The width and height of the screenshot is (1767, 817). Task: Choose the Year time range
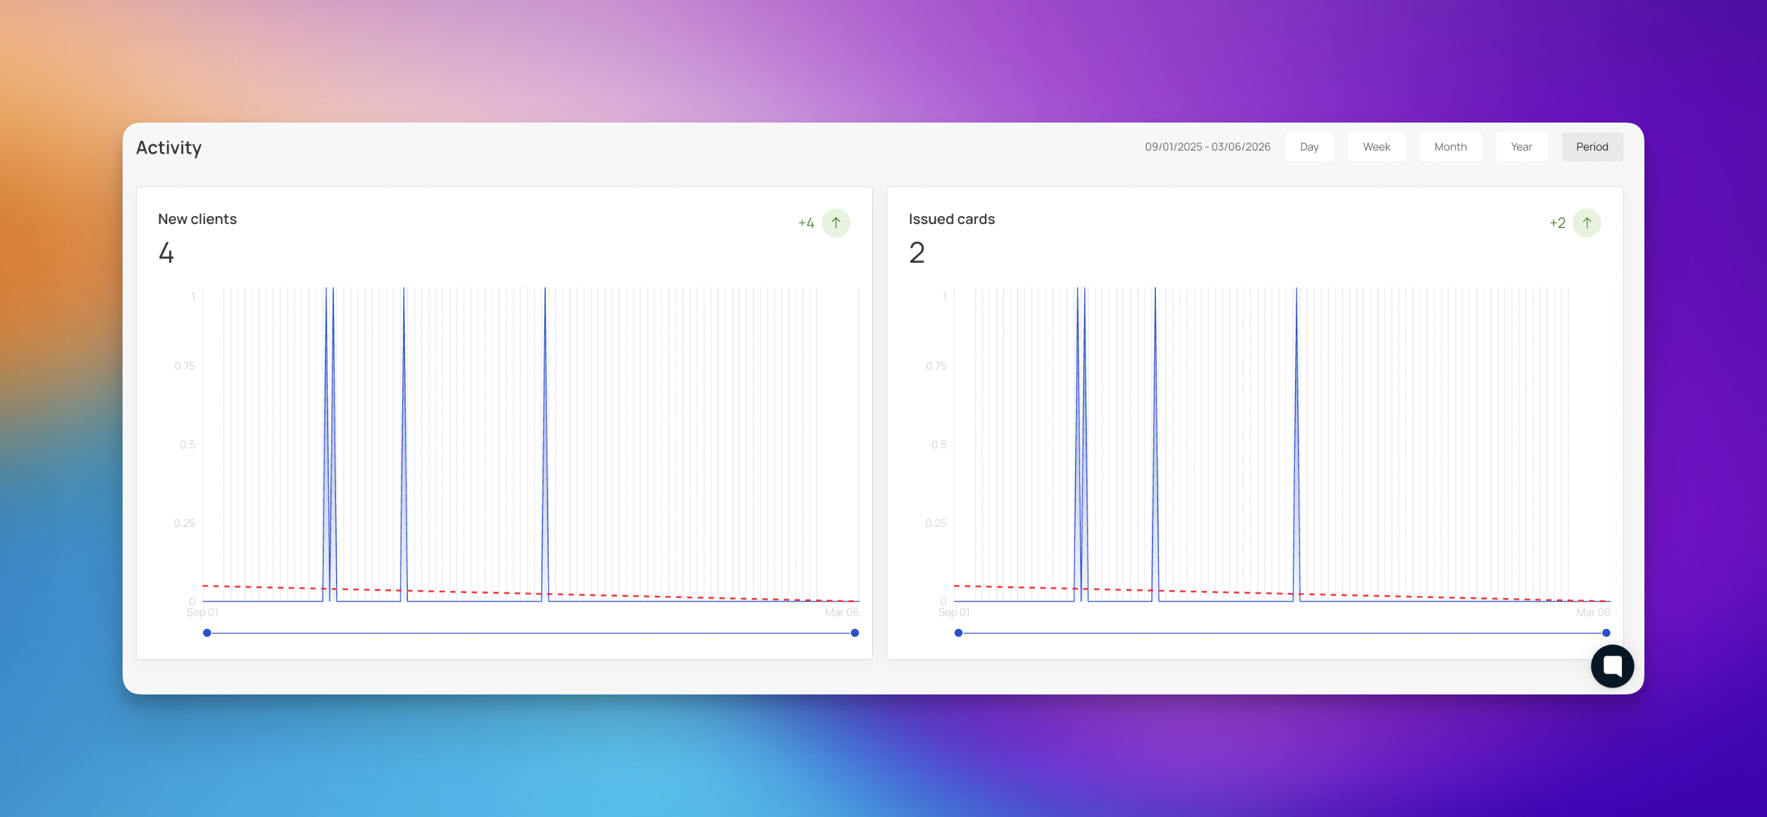(x=1521, y=146)
